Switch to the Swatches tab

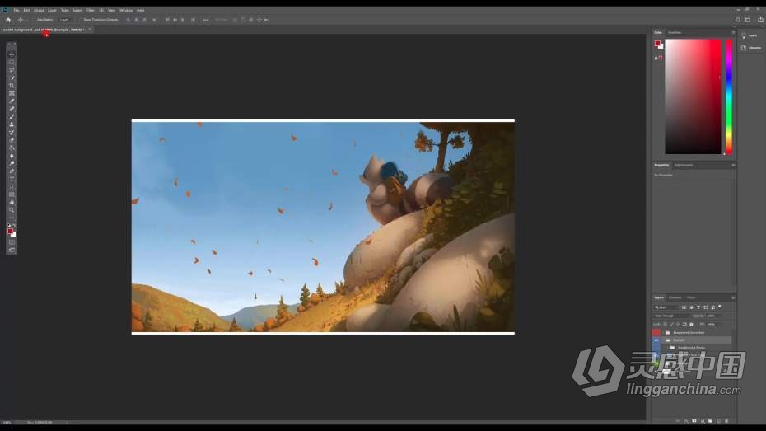pos(674,32)
